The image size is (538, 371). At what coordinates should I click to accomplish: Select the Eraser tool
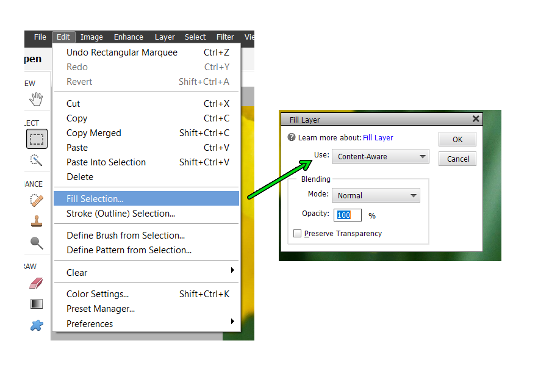click(36, 283)
